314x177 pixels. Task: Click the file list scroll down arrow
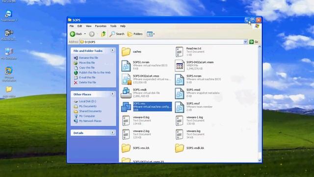click(260, 160)
